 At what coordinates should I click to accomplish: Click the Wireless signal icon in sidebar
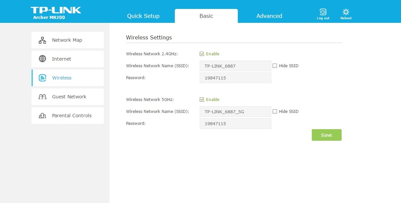point(42,78)
